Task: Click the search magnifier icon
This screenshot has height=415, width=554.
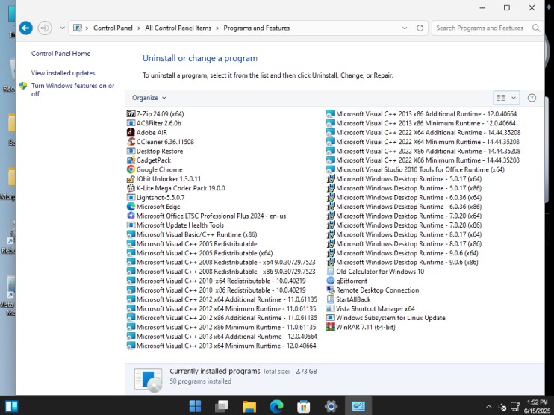Action: click(536, 28)
